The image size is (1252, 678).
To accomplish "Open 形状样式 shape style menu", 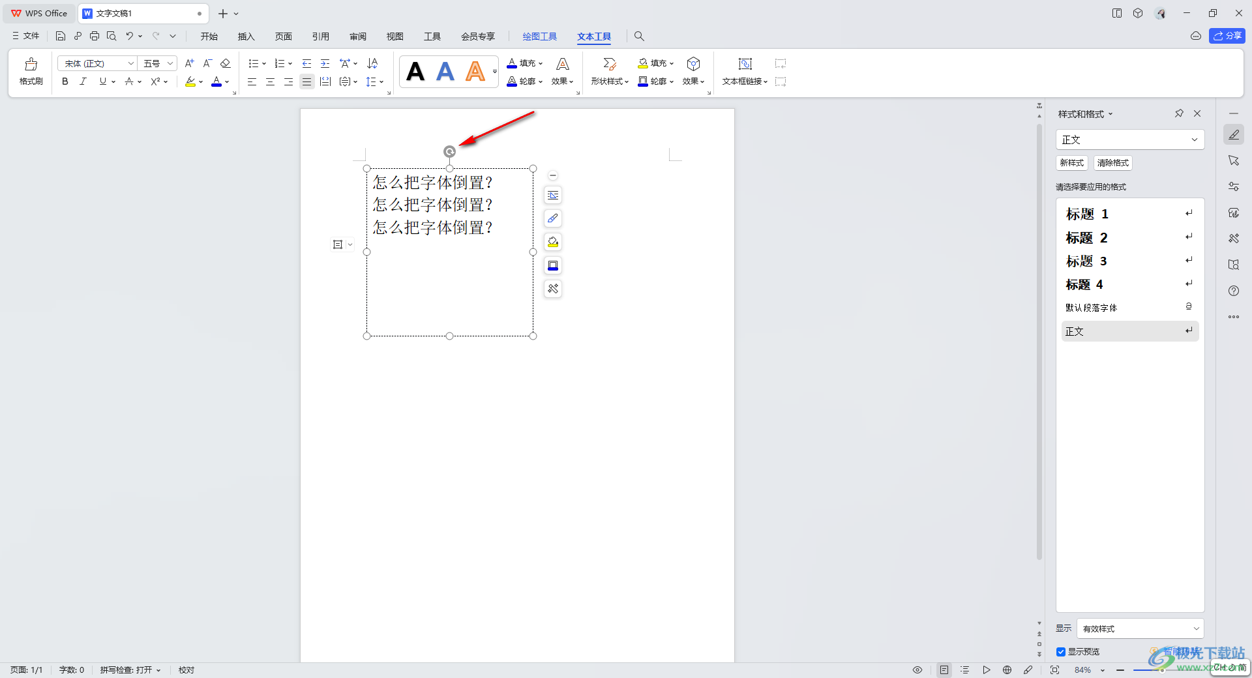I will [x=610, y=71].
